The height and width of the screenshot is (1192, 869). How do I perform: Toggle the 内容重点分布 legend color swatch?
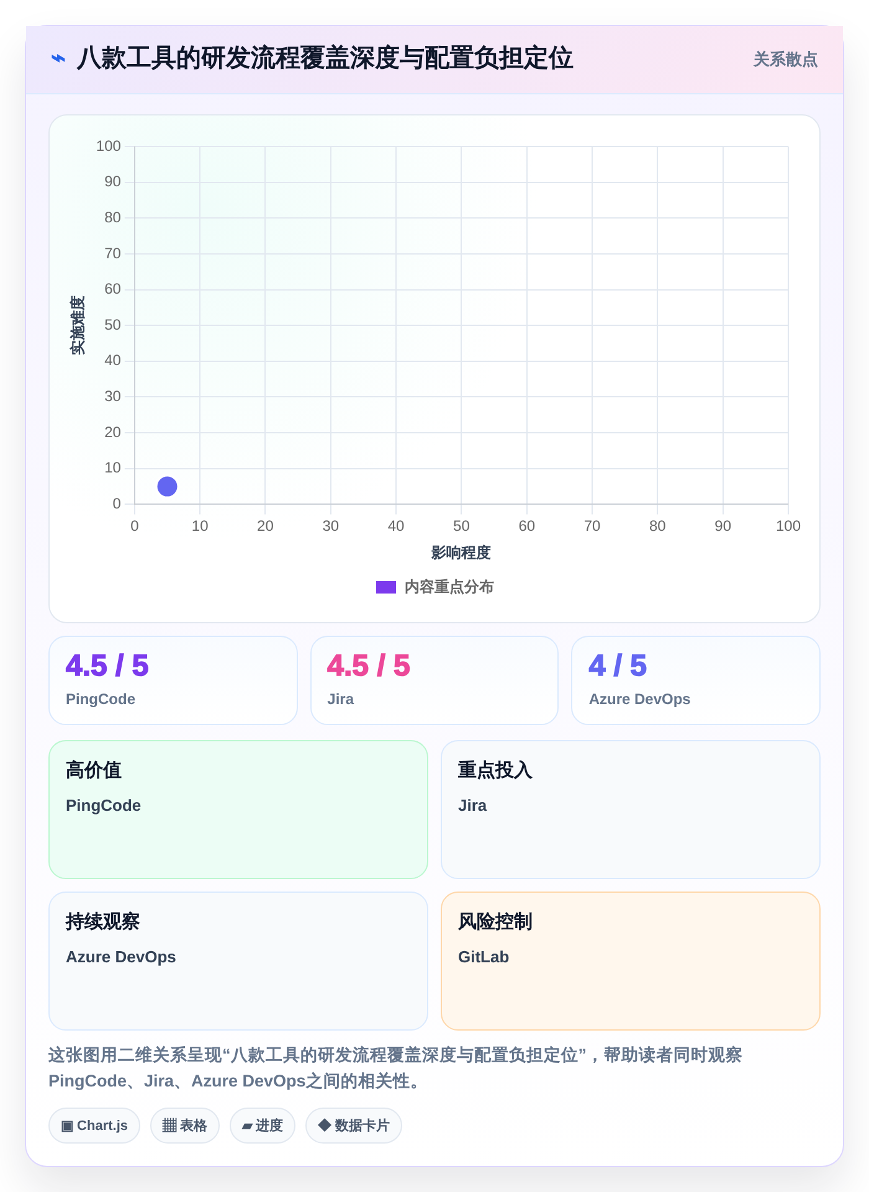pos(386,587)
